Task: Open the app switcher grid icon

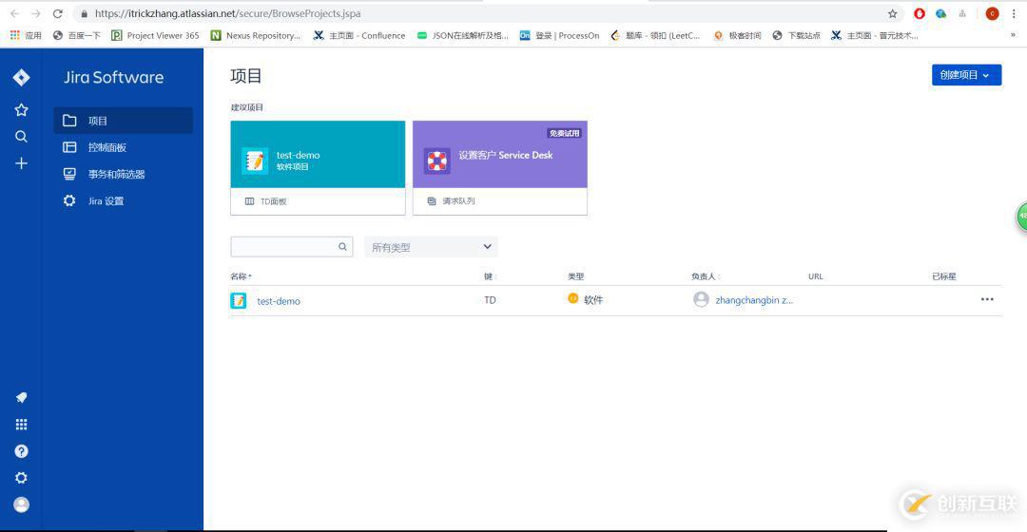Action: (21, 424)
